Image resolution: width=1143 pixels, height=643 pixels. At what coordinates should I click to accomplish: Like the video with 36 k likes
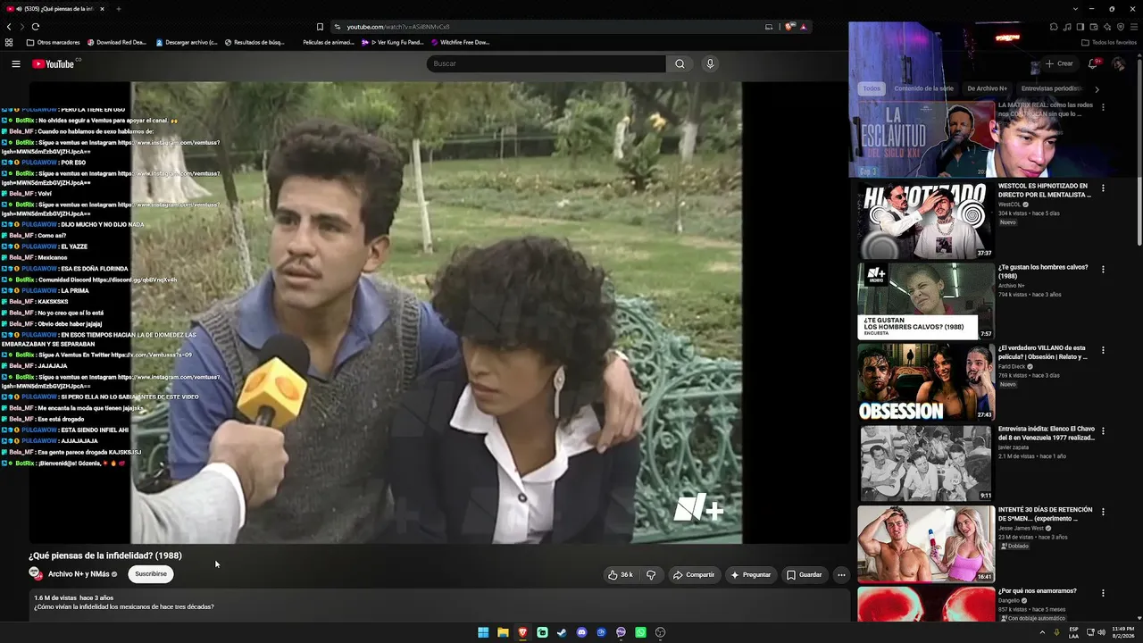[x=621, y=574]
